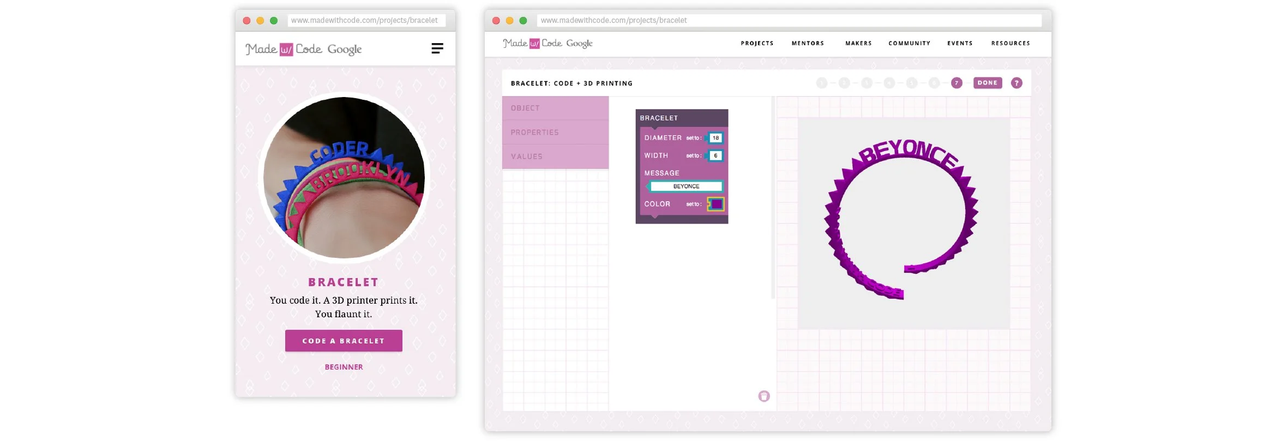Click the Google logo in the desktop window
The image size is (1287, 441).
(x=579, y=44)
